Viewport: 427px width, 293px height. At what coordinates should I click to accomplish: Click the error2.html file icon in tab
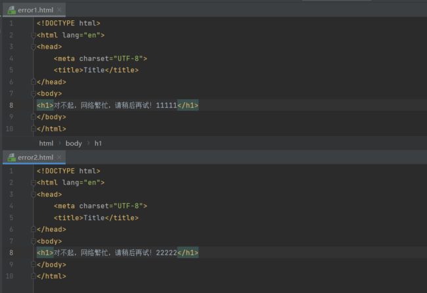11,158
